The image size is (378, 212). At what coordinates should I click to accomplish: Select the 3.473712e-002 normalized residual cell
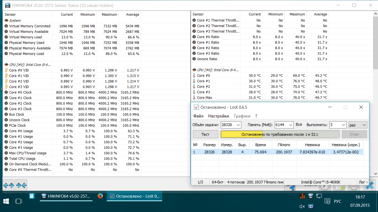point(346,152)
